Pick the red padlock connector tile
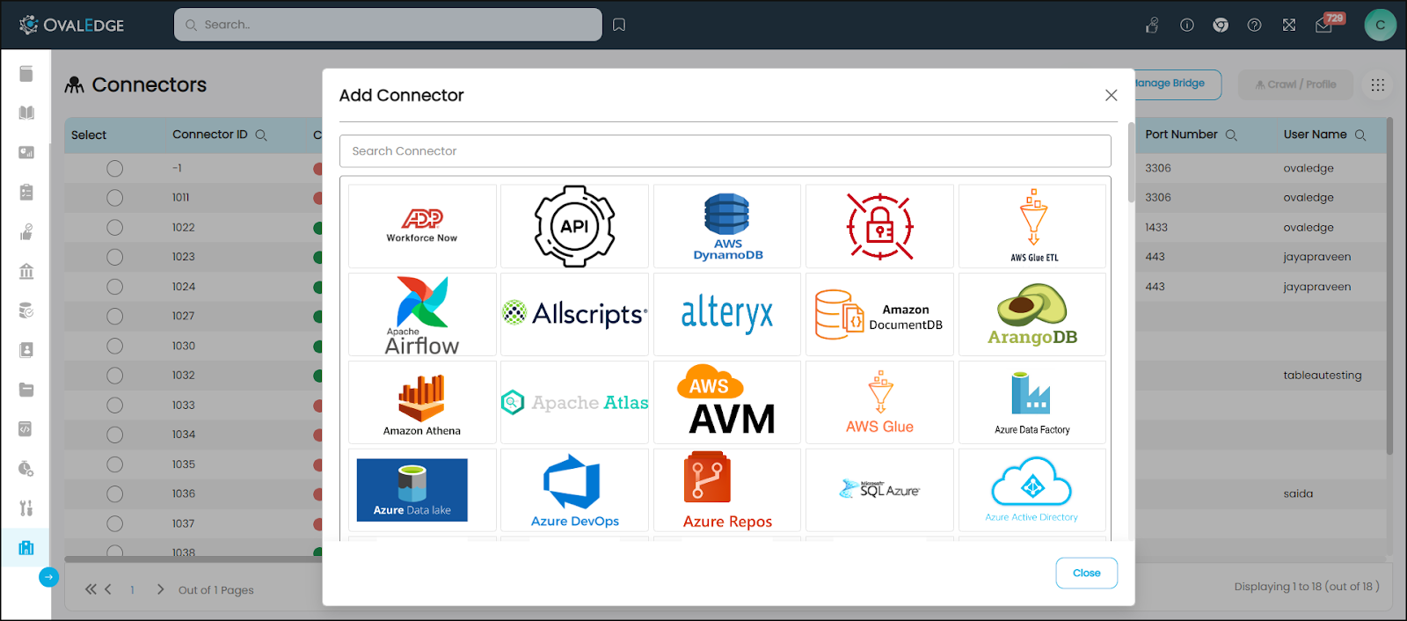This screenshot has height=621, width=1407. pos(879,226)
